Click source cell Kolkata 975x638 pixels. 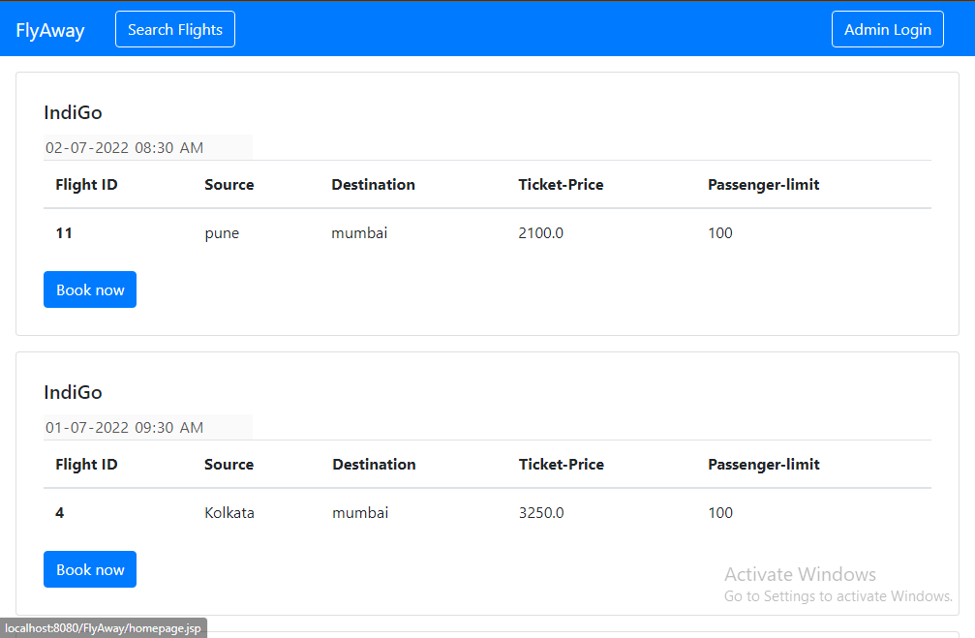tap(229, 513)
